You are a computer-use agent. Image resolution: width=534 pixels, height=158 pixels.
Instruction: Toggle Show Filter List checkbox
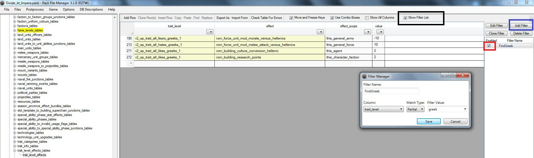[405, 18]
